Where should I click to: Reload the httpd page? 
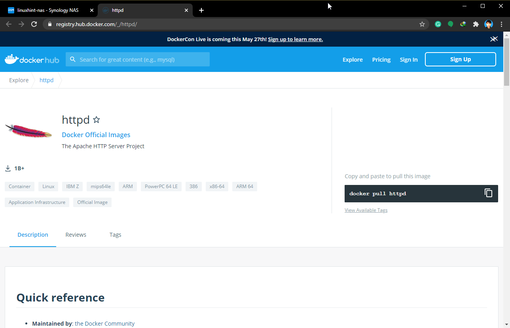click(34, 24)
